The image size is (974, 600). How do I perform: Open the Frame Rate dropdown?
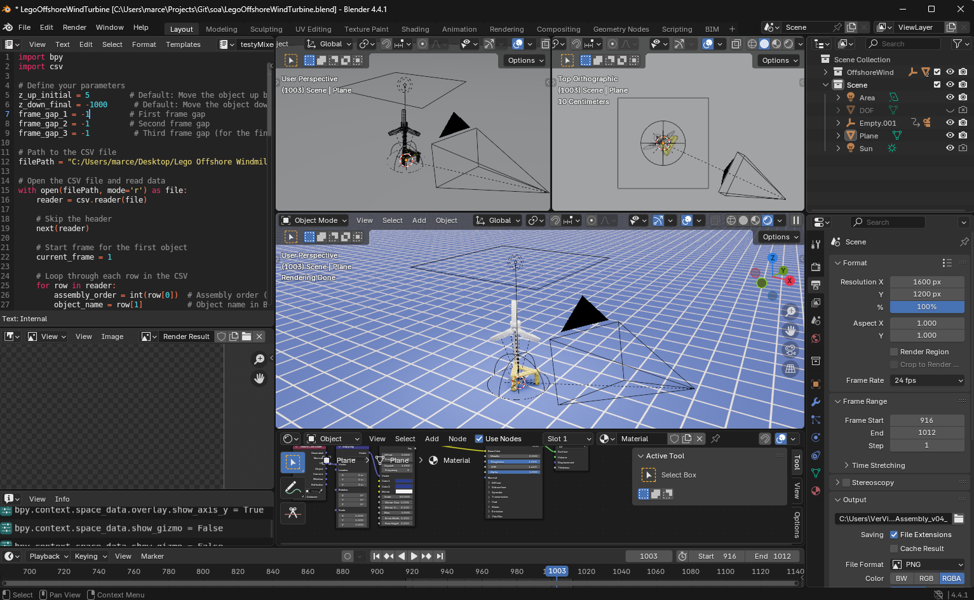pos(927,380)
